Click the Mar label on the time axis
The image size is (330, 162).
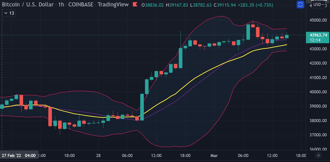tap(214, 155)
